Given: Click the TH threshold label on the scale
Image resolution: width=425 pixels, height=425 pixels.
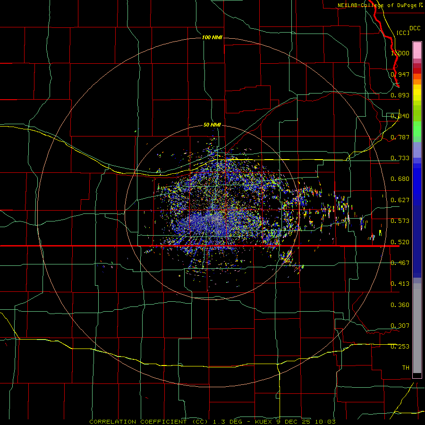Looking at the screenshot, I should 406,368.
